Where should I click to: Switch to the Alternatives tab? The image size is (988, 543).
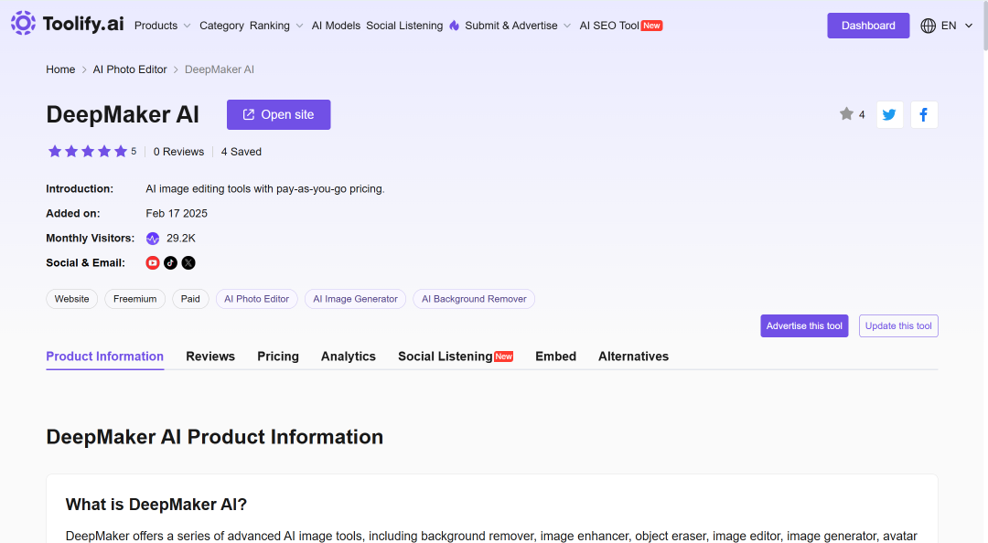[633, 357]
